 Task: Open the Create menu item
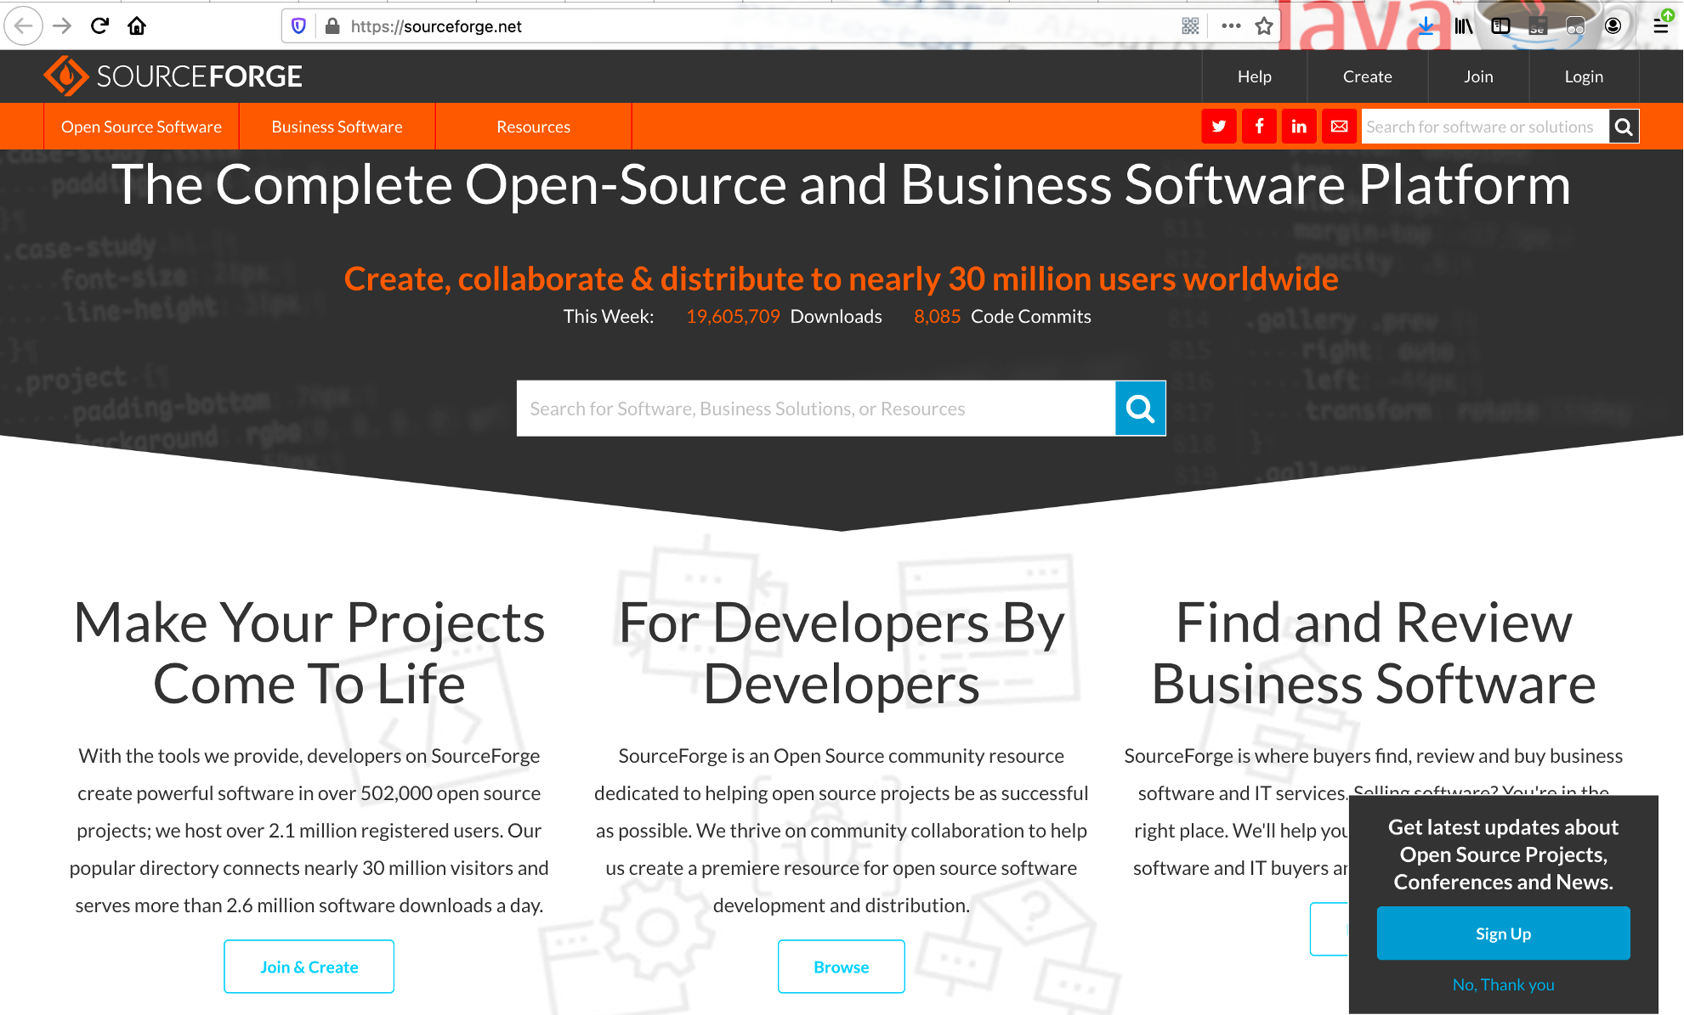(x=1367, y=76)
